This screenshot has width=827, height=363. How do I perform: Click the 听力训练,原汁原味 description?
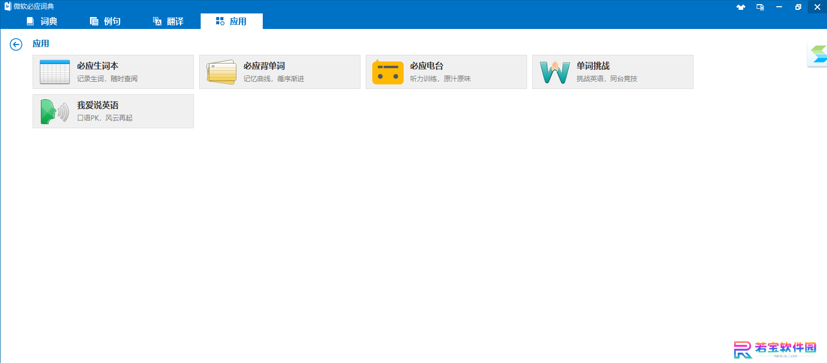440,79
